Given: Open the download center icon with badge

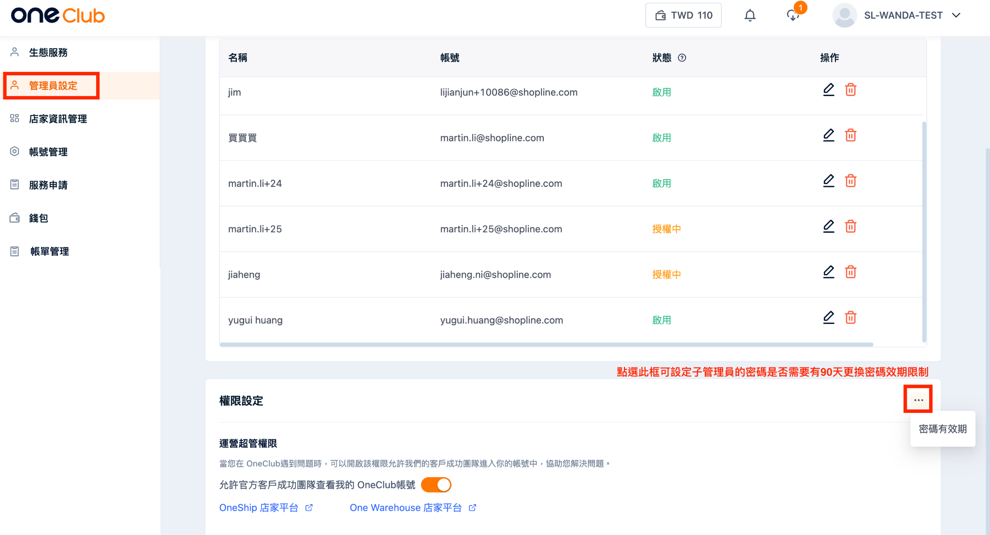Looking at the screenshot, I should [x=793, y=15].
